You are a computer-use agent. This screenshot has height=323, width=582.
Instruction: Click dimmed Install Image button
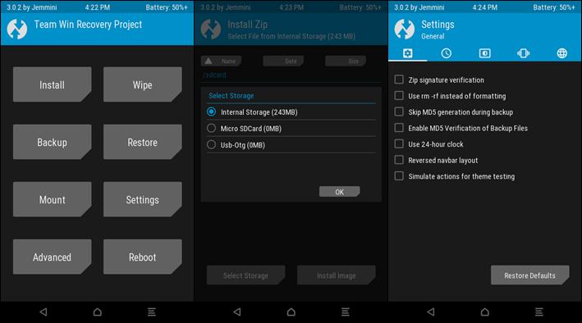click(337, 275)
